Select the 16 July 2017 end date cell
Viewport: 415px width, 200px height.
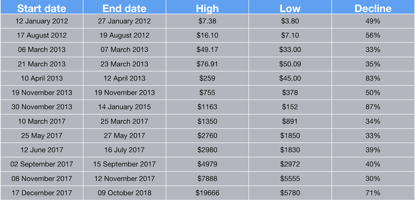click(x=124, y=150)
